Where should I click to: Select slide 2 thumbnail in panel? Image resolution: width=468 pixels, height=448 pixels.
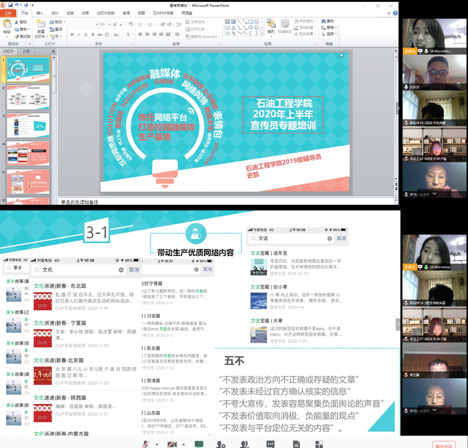click(x=28, y=98)
